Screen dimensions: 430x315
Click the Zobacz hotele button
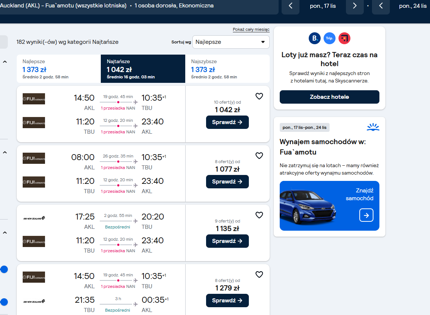(329, 97)
